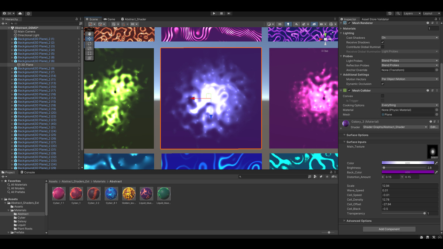The height and width of the screenshot is (249, 443).
Task: Open the Back_Color HDR swatch
Action: [408, 172]
